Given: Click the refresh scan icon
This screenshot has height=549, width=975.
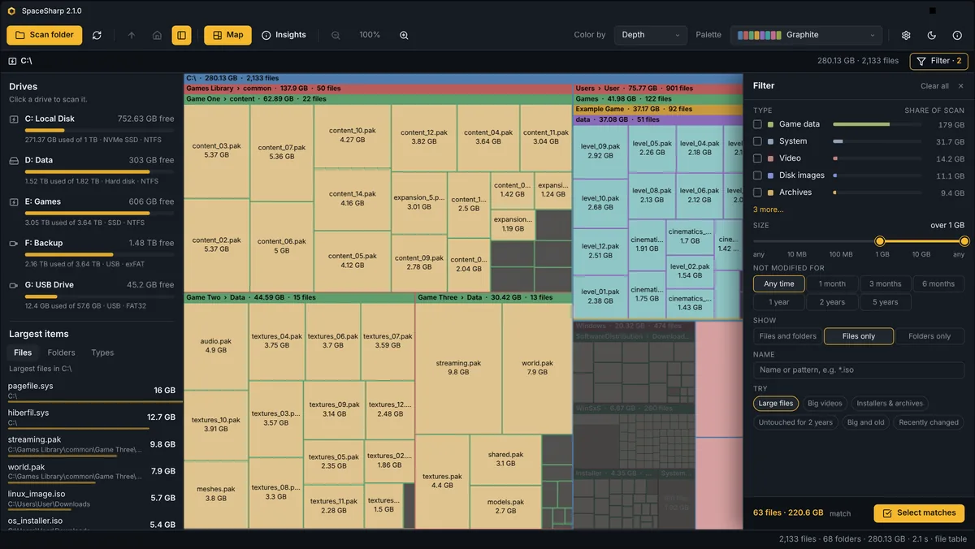Looking at the screenshot, I should (97, 35).
